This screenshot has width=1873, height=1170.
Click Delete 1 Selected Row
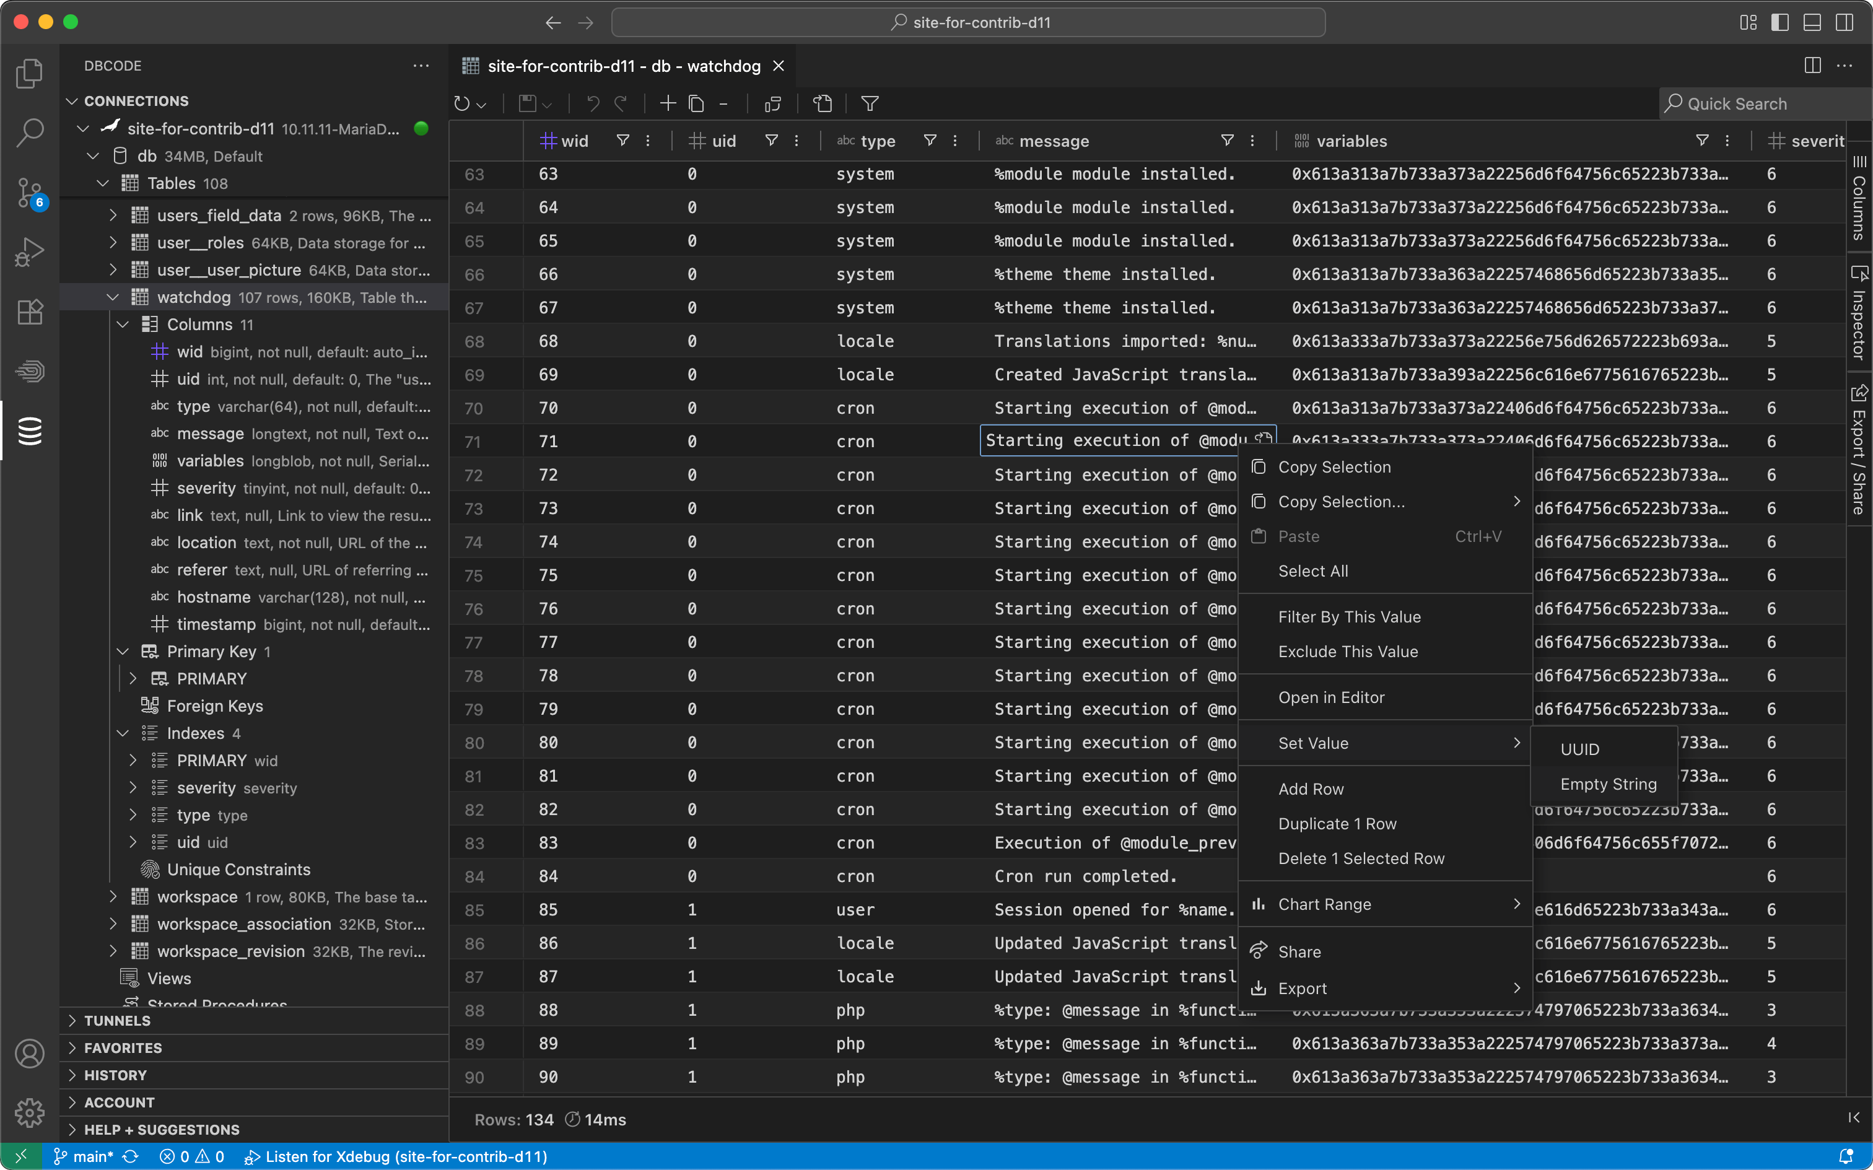pyautogui.click(x=1361, y=858)
